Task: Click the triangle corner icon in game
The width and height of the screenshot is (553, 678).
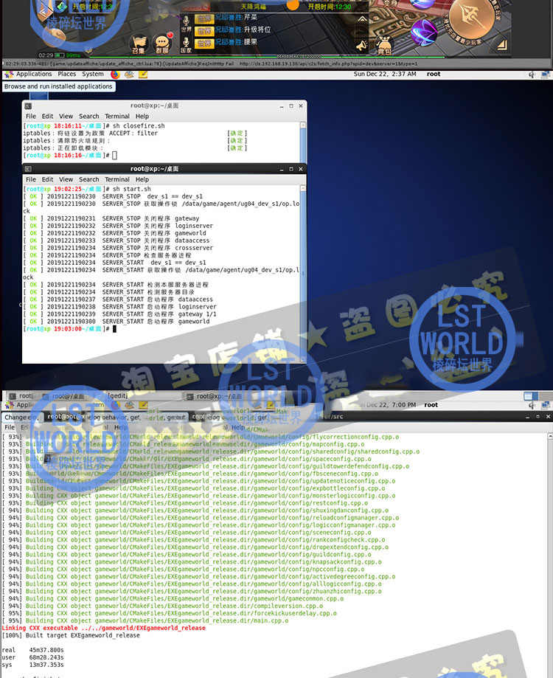Action: click(x=501, y=44)
